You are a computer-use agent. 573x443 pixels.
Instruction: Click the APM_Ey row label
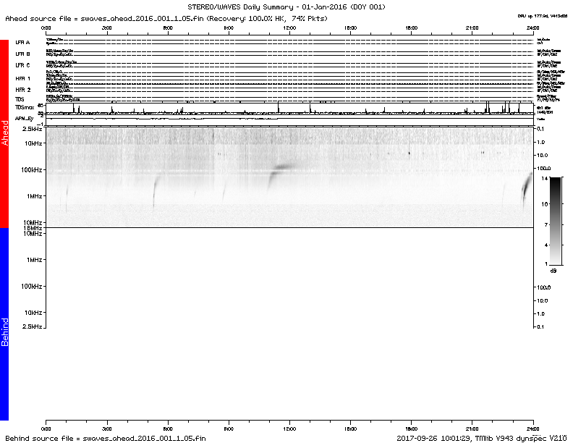coord(25,117)
